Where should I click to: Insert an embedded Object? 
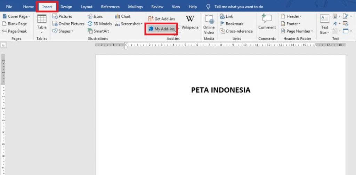pos(347,31)
